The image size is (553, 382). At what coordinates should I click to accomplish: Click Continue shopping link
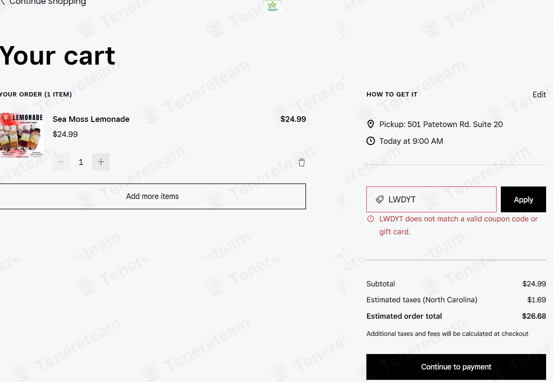pyautogui.click(x=47, y=2)
